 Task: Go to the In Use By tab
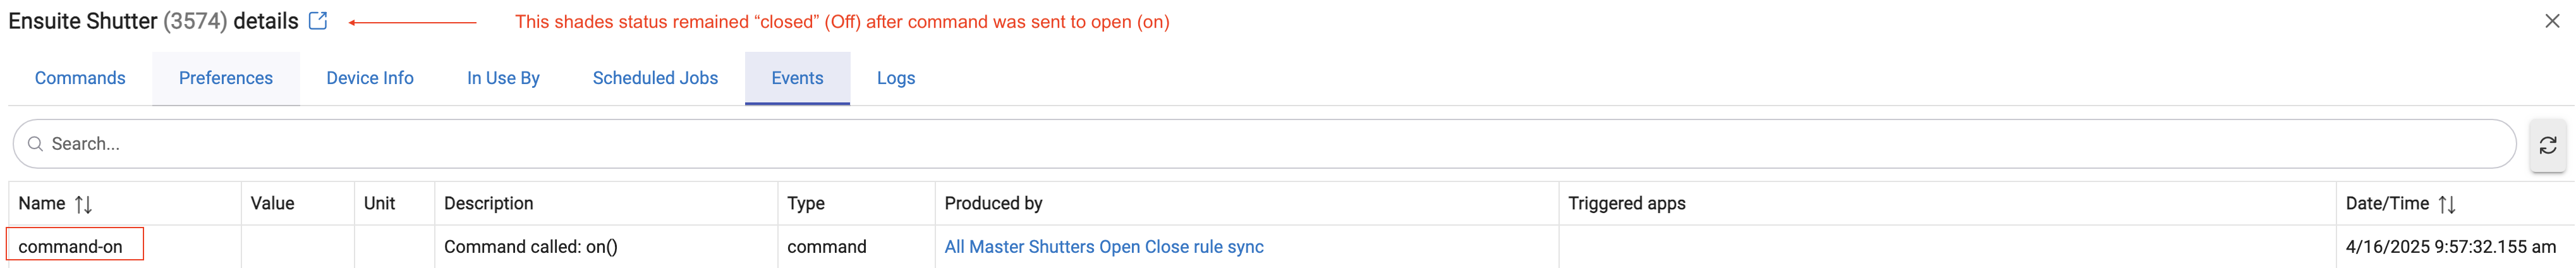tap(503, 78)
